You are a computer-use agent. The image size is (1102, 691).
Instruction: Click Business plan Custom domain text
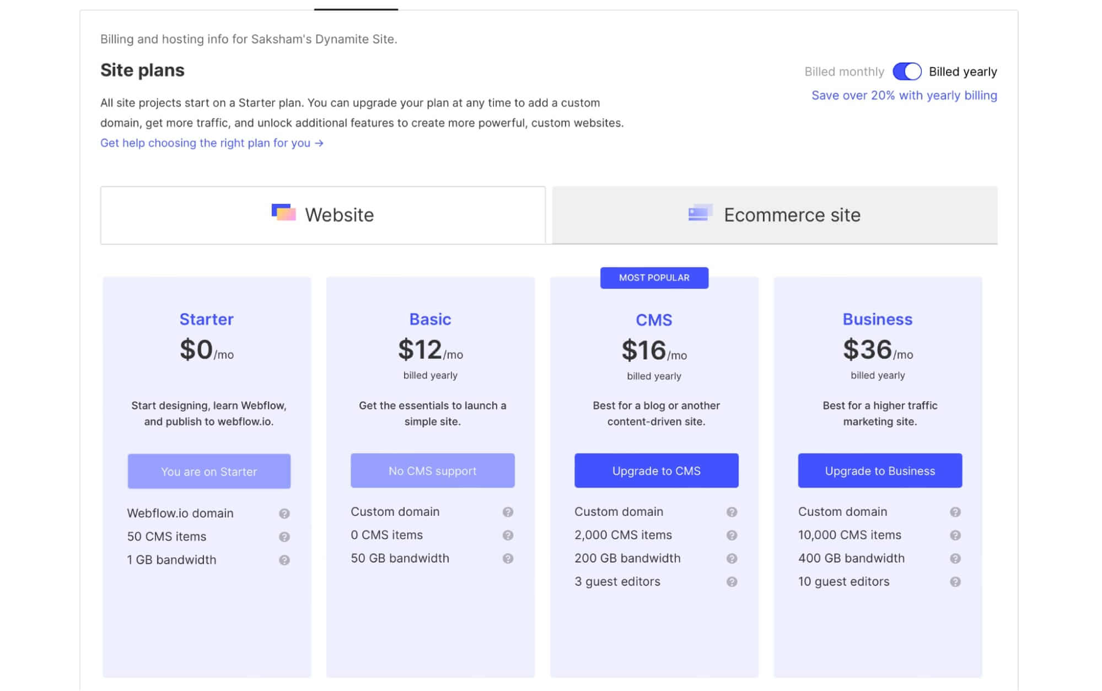click(842, 512)
